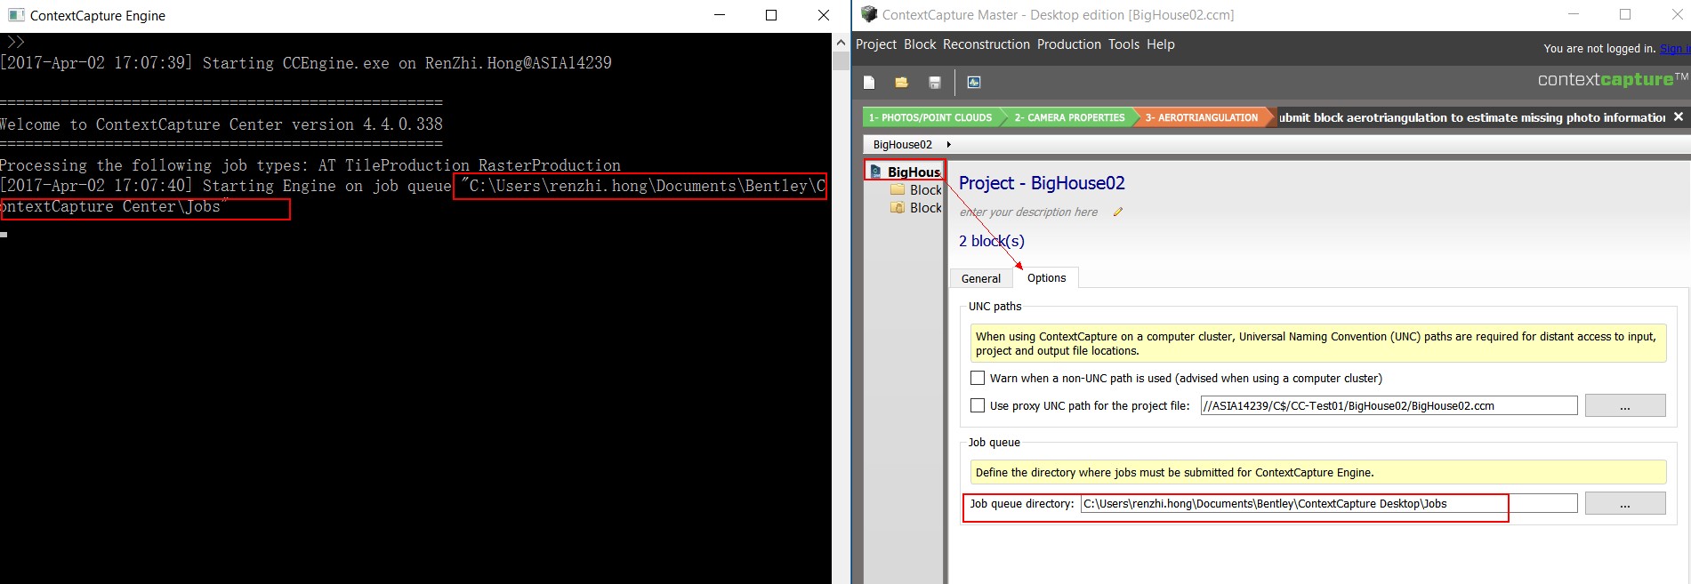Viewport: 1691px width, 584px height.
Task: Click the 'You are not logged in.' text
Action: click(x=1599, y=49)
